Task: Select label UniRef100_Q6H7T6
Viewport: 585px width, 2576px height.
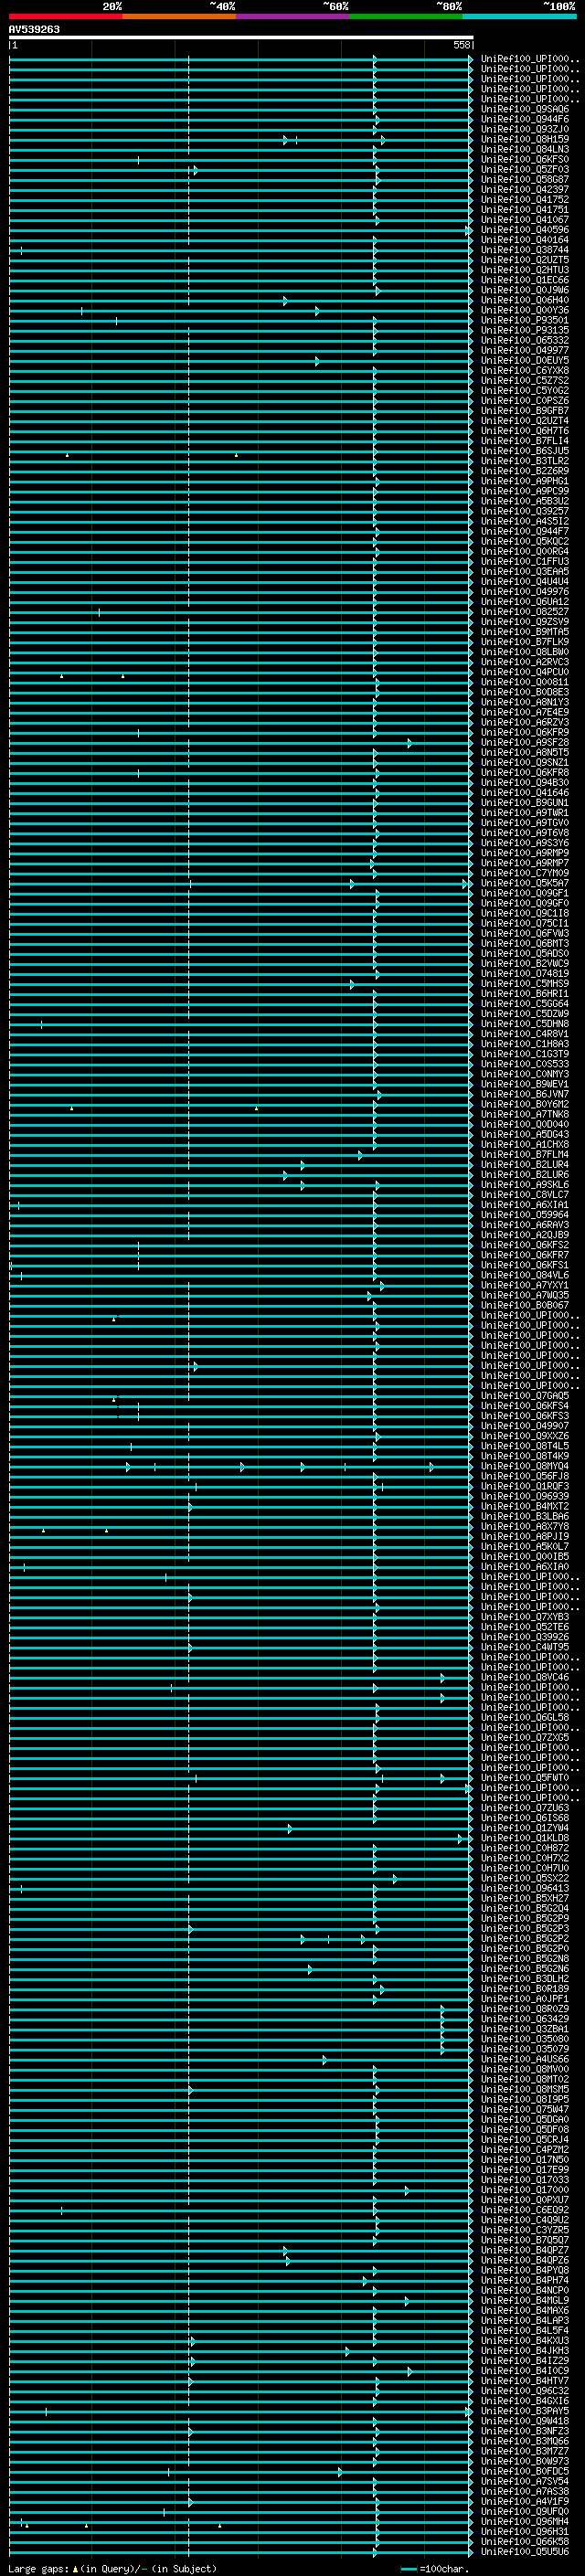Action: [x=524, y=431]
